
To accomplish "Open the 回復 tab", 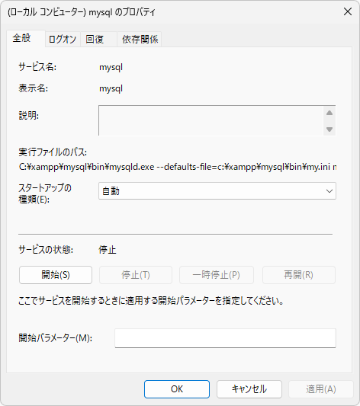I will point(98,40).
